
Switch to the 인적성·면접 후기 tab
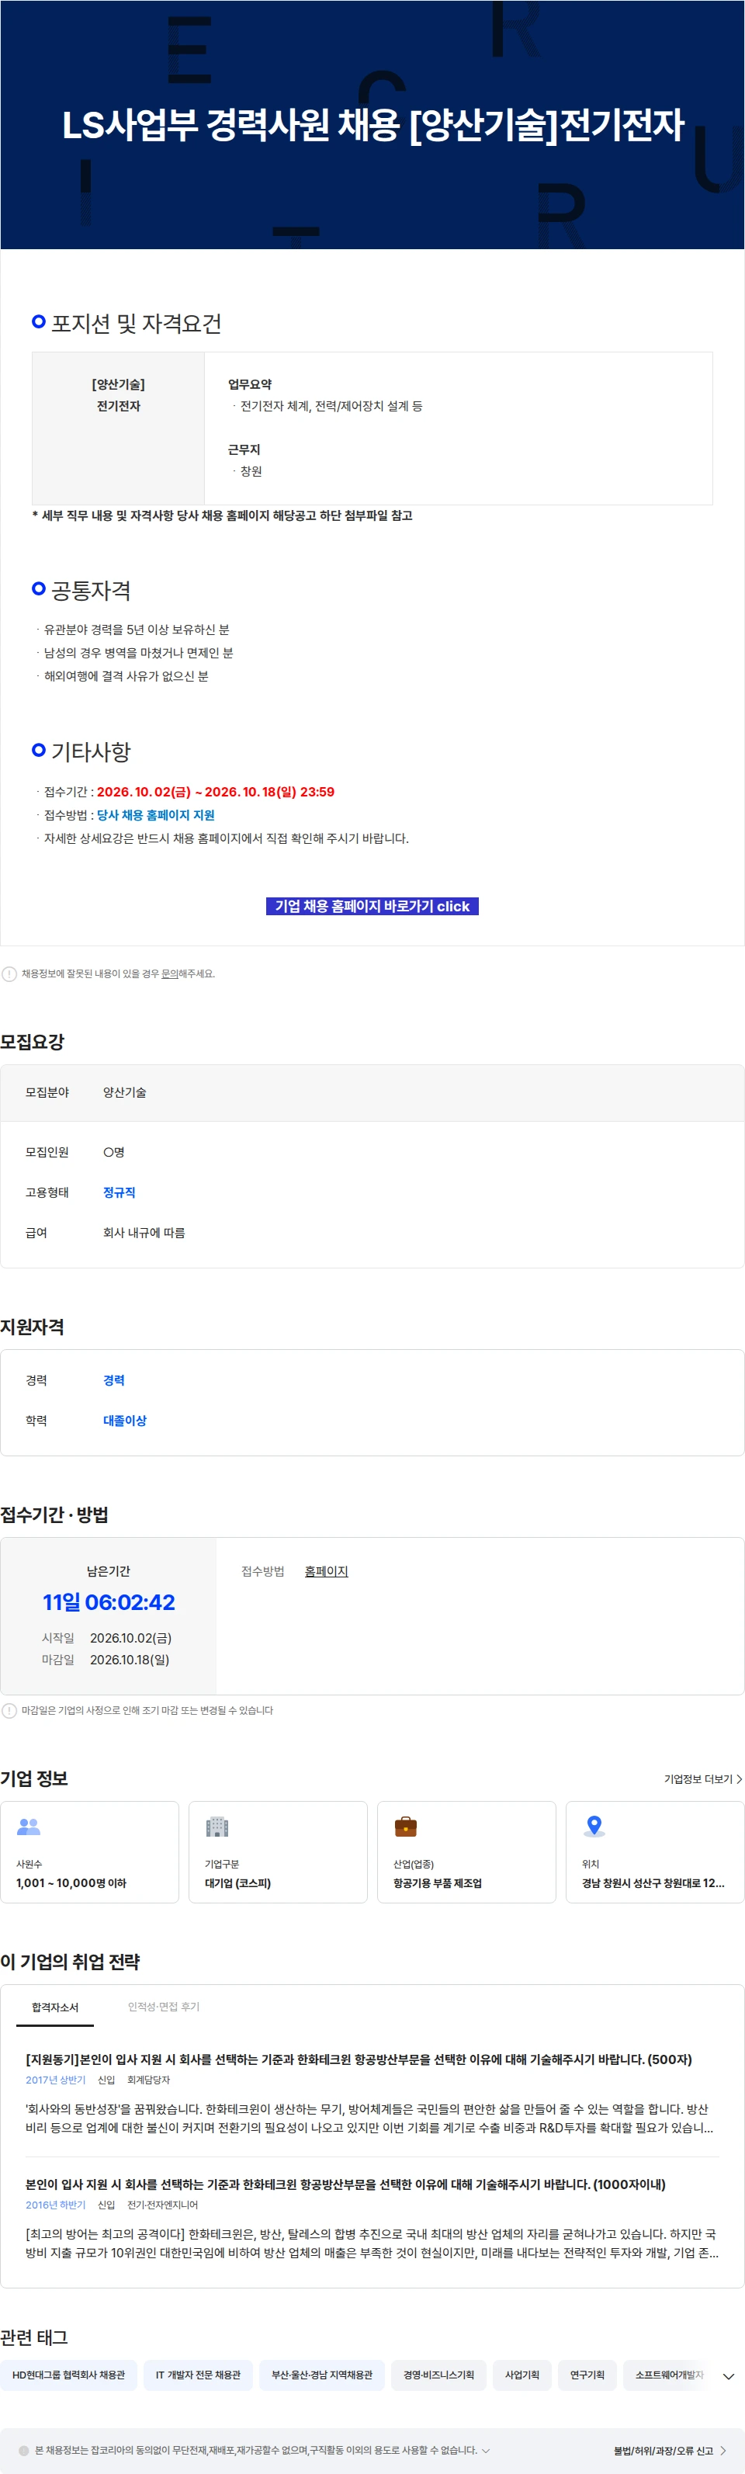point(163,2006)
